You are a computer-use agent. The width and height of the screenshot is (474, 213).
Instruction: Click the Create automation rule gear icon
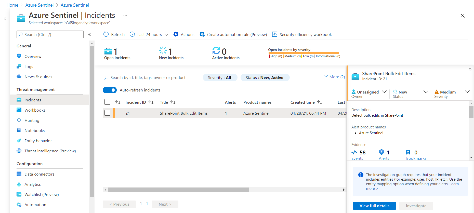point(202,34)
